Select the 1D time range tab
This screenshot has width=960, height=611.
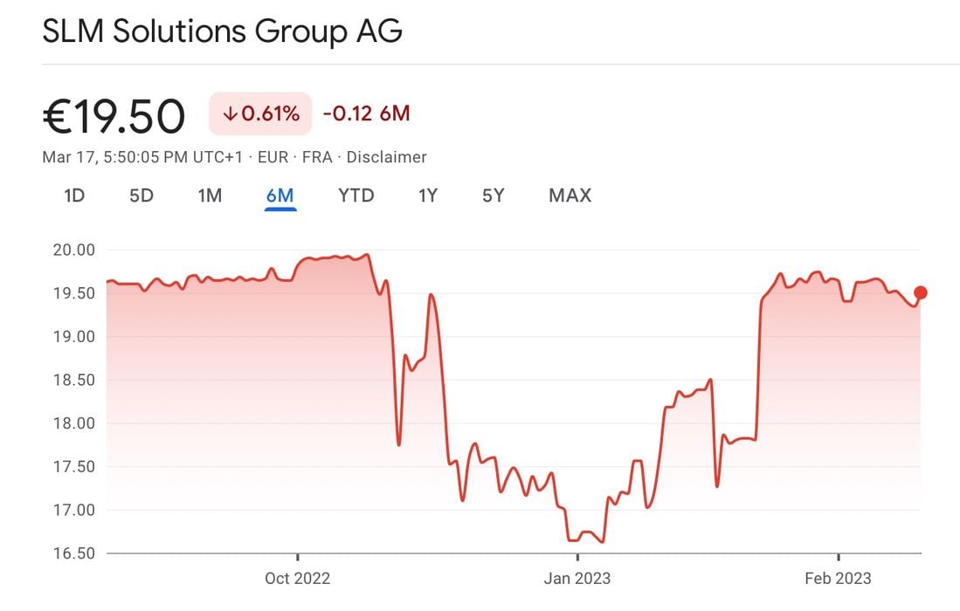click(x=74, y=196)
